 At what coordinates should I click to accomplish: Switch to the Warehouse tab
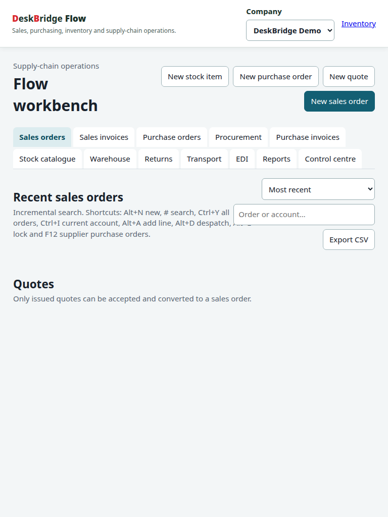(x=110, y=159)
